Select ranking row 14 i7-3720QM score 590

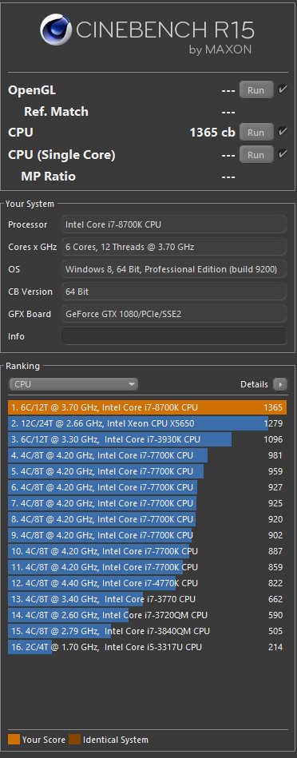tap(147, 615)
